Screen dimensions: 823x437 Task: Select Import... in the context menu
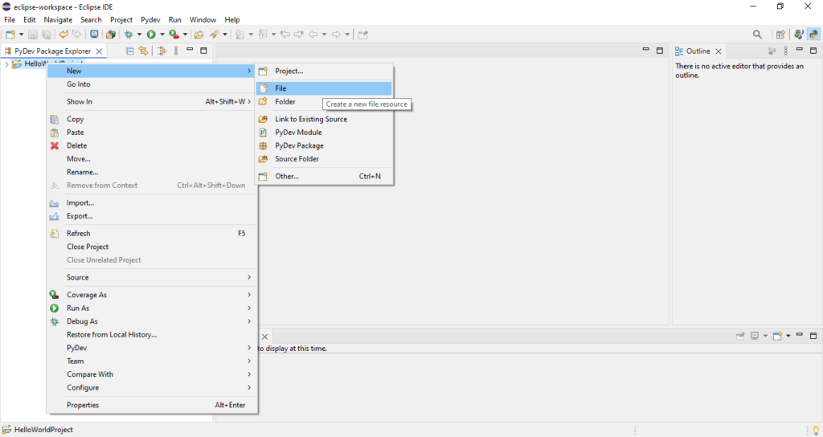click(x=152, y=202)
